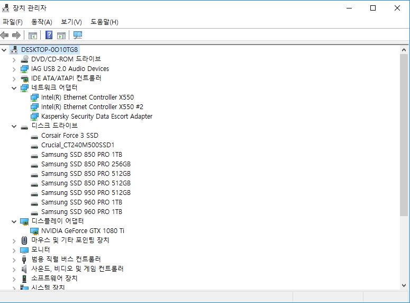Open the Help toolbar icon
The image size is (410, 303).
[49, 35]
